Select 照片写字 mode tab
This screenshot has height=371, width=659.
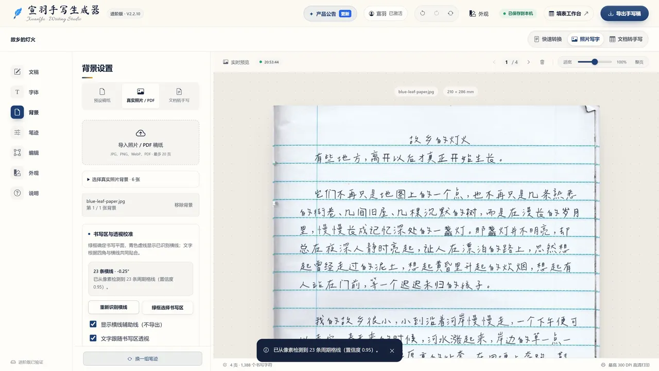click(585, 39)
